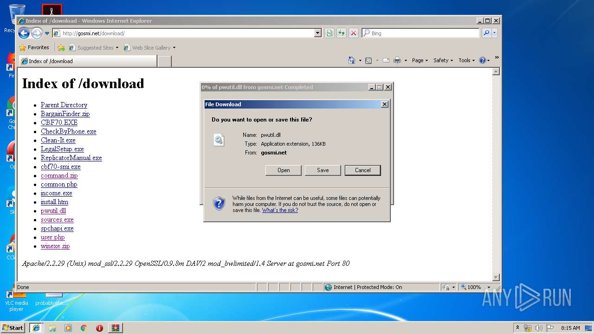Click income.exe link
The width and height of the screenshot is (594, 334).
(x=57, y=193)
